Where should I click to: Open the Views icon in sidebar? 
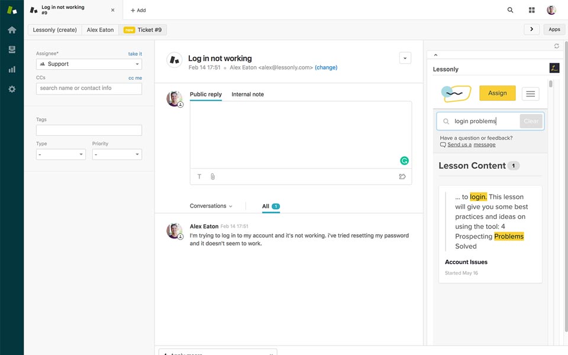[x=12, y=49]
